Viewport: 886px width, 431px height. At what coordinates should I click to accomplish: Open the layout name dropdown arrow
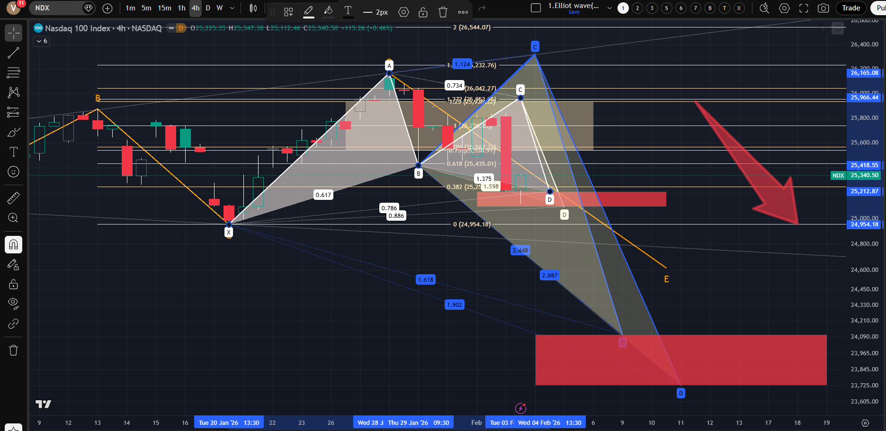609,8
